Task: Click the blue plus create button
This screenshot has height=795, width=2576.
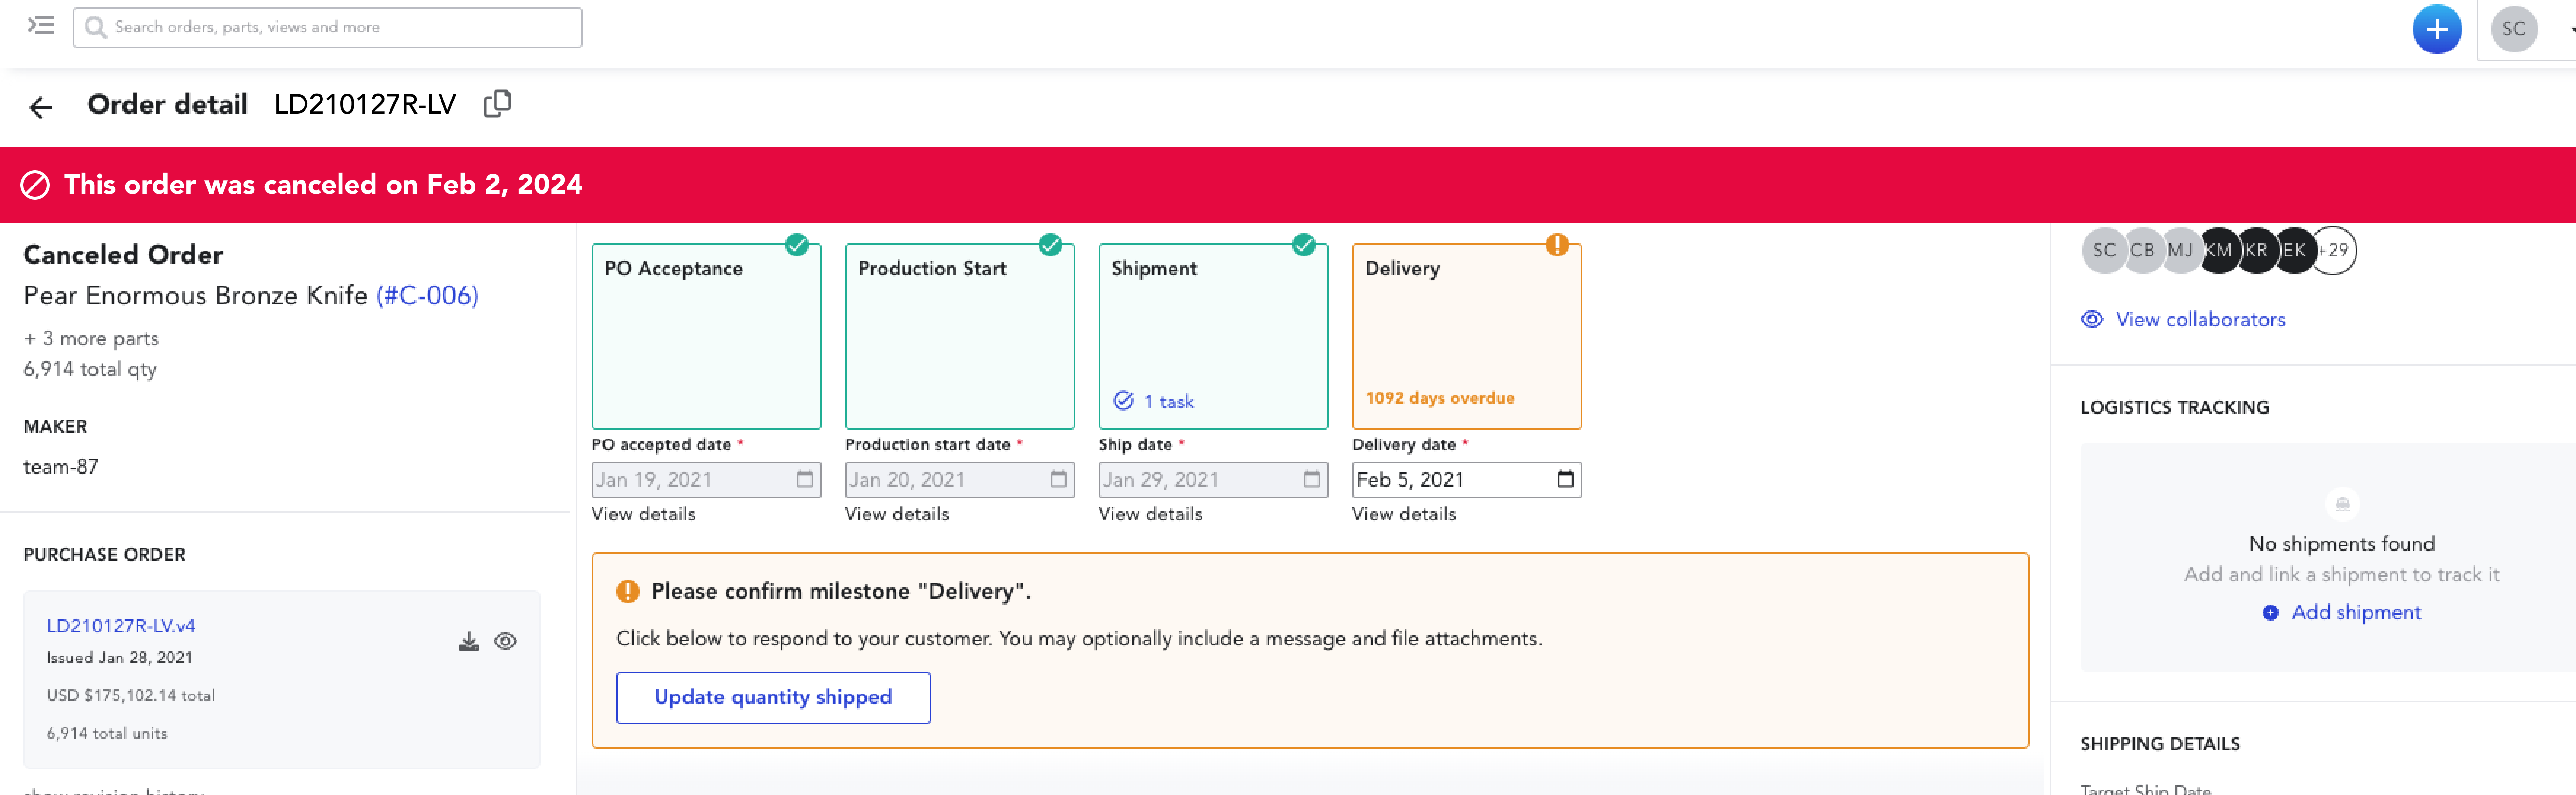Action: [2436, 29]
